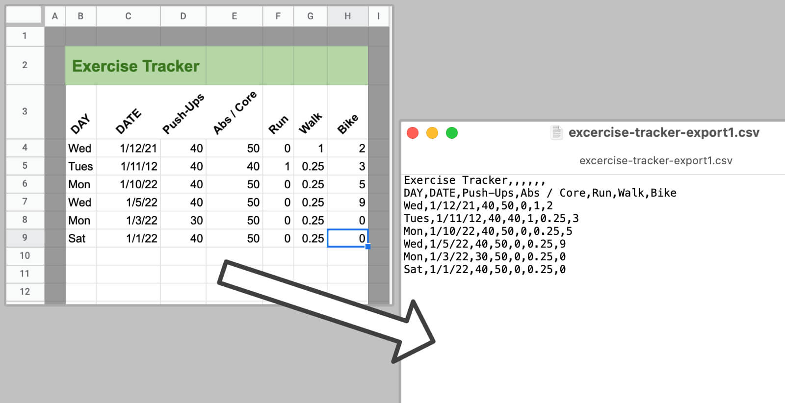Click the CSV line 'Sat,1/1/22,40,50,0,0.25,0'

click(485, 269)
